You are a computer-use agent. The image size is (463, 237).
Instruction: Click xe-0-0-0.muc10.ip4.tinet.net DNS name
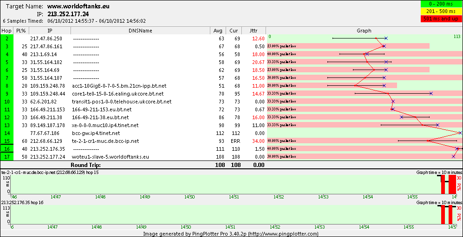pos(105,125)
